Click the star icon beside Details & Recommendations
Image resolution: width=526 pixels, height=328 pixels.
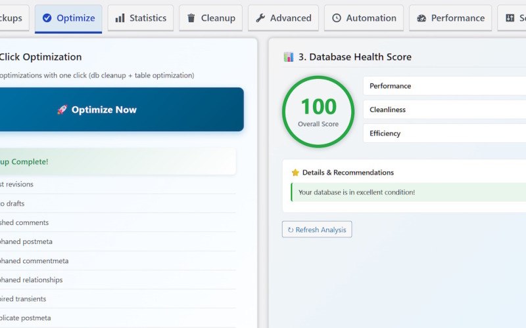click(x=295, y=173)
